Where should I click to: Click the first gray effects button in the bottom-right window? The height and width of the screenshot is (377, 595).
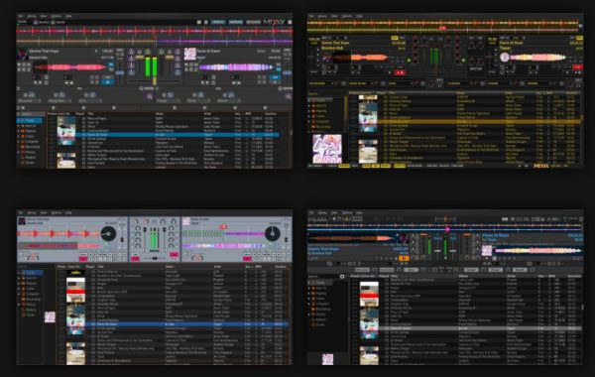[x=362, y=270]
